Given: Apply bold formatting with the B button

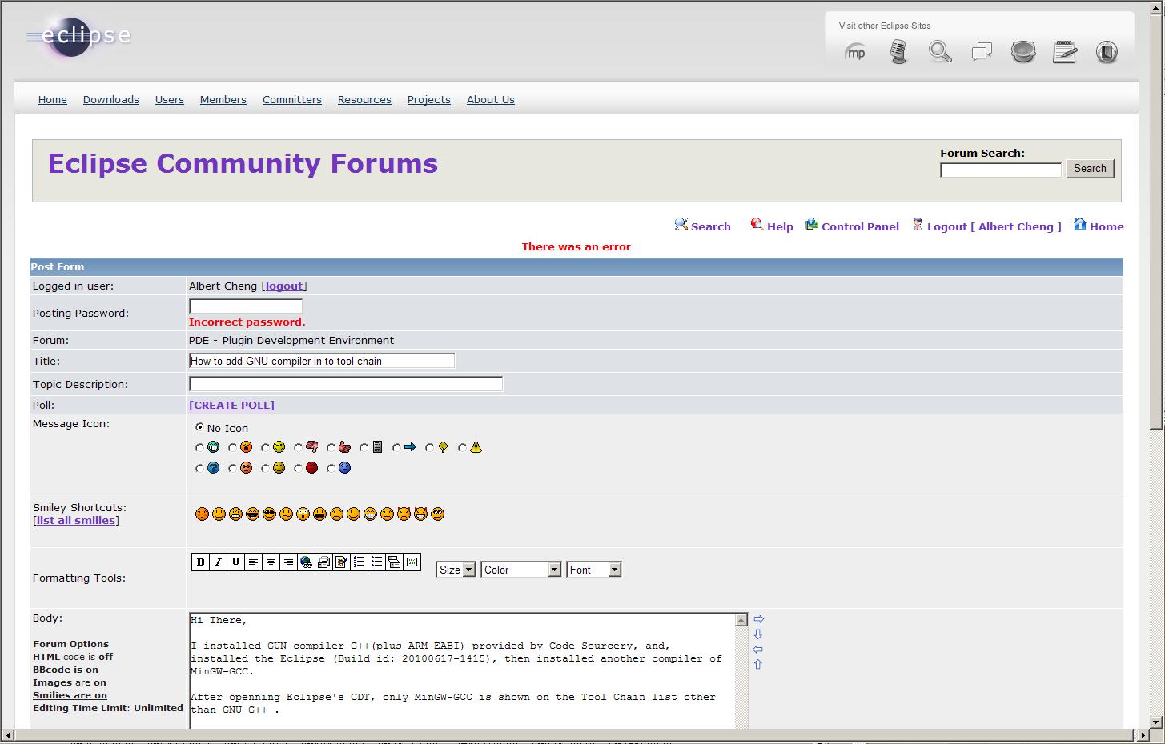Looking at the screenshot, I should [200, 562].
